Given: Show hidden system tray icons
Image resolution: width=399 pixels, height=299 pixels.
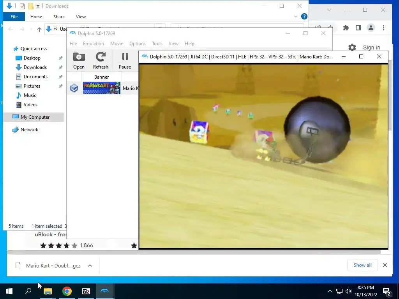Looking at the screenshot, I should coord(330,291).
